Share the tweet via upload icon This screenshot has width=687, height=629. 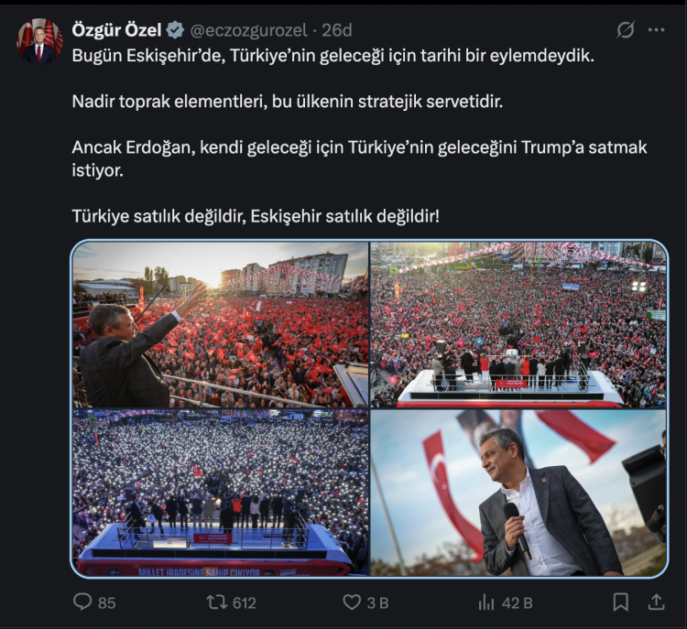pos(657,602)
